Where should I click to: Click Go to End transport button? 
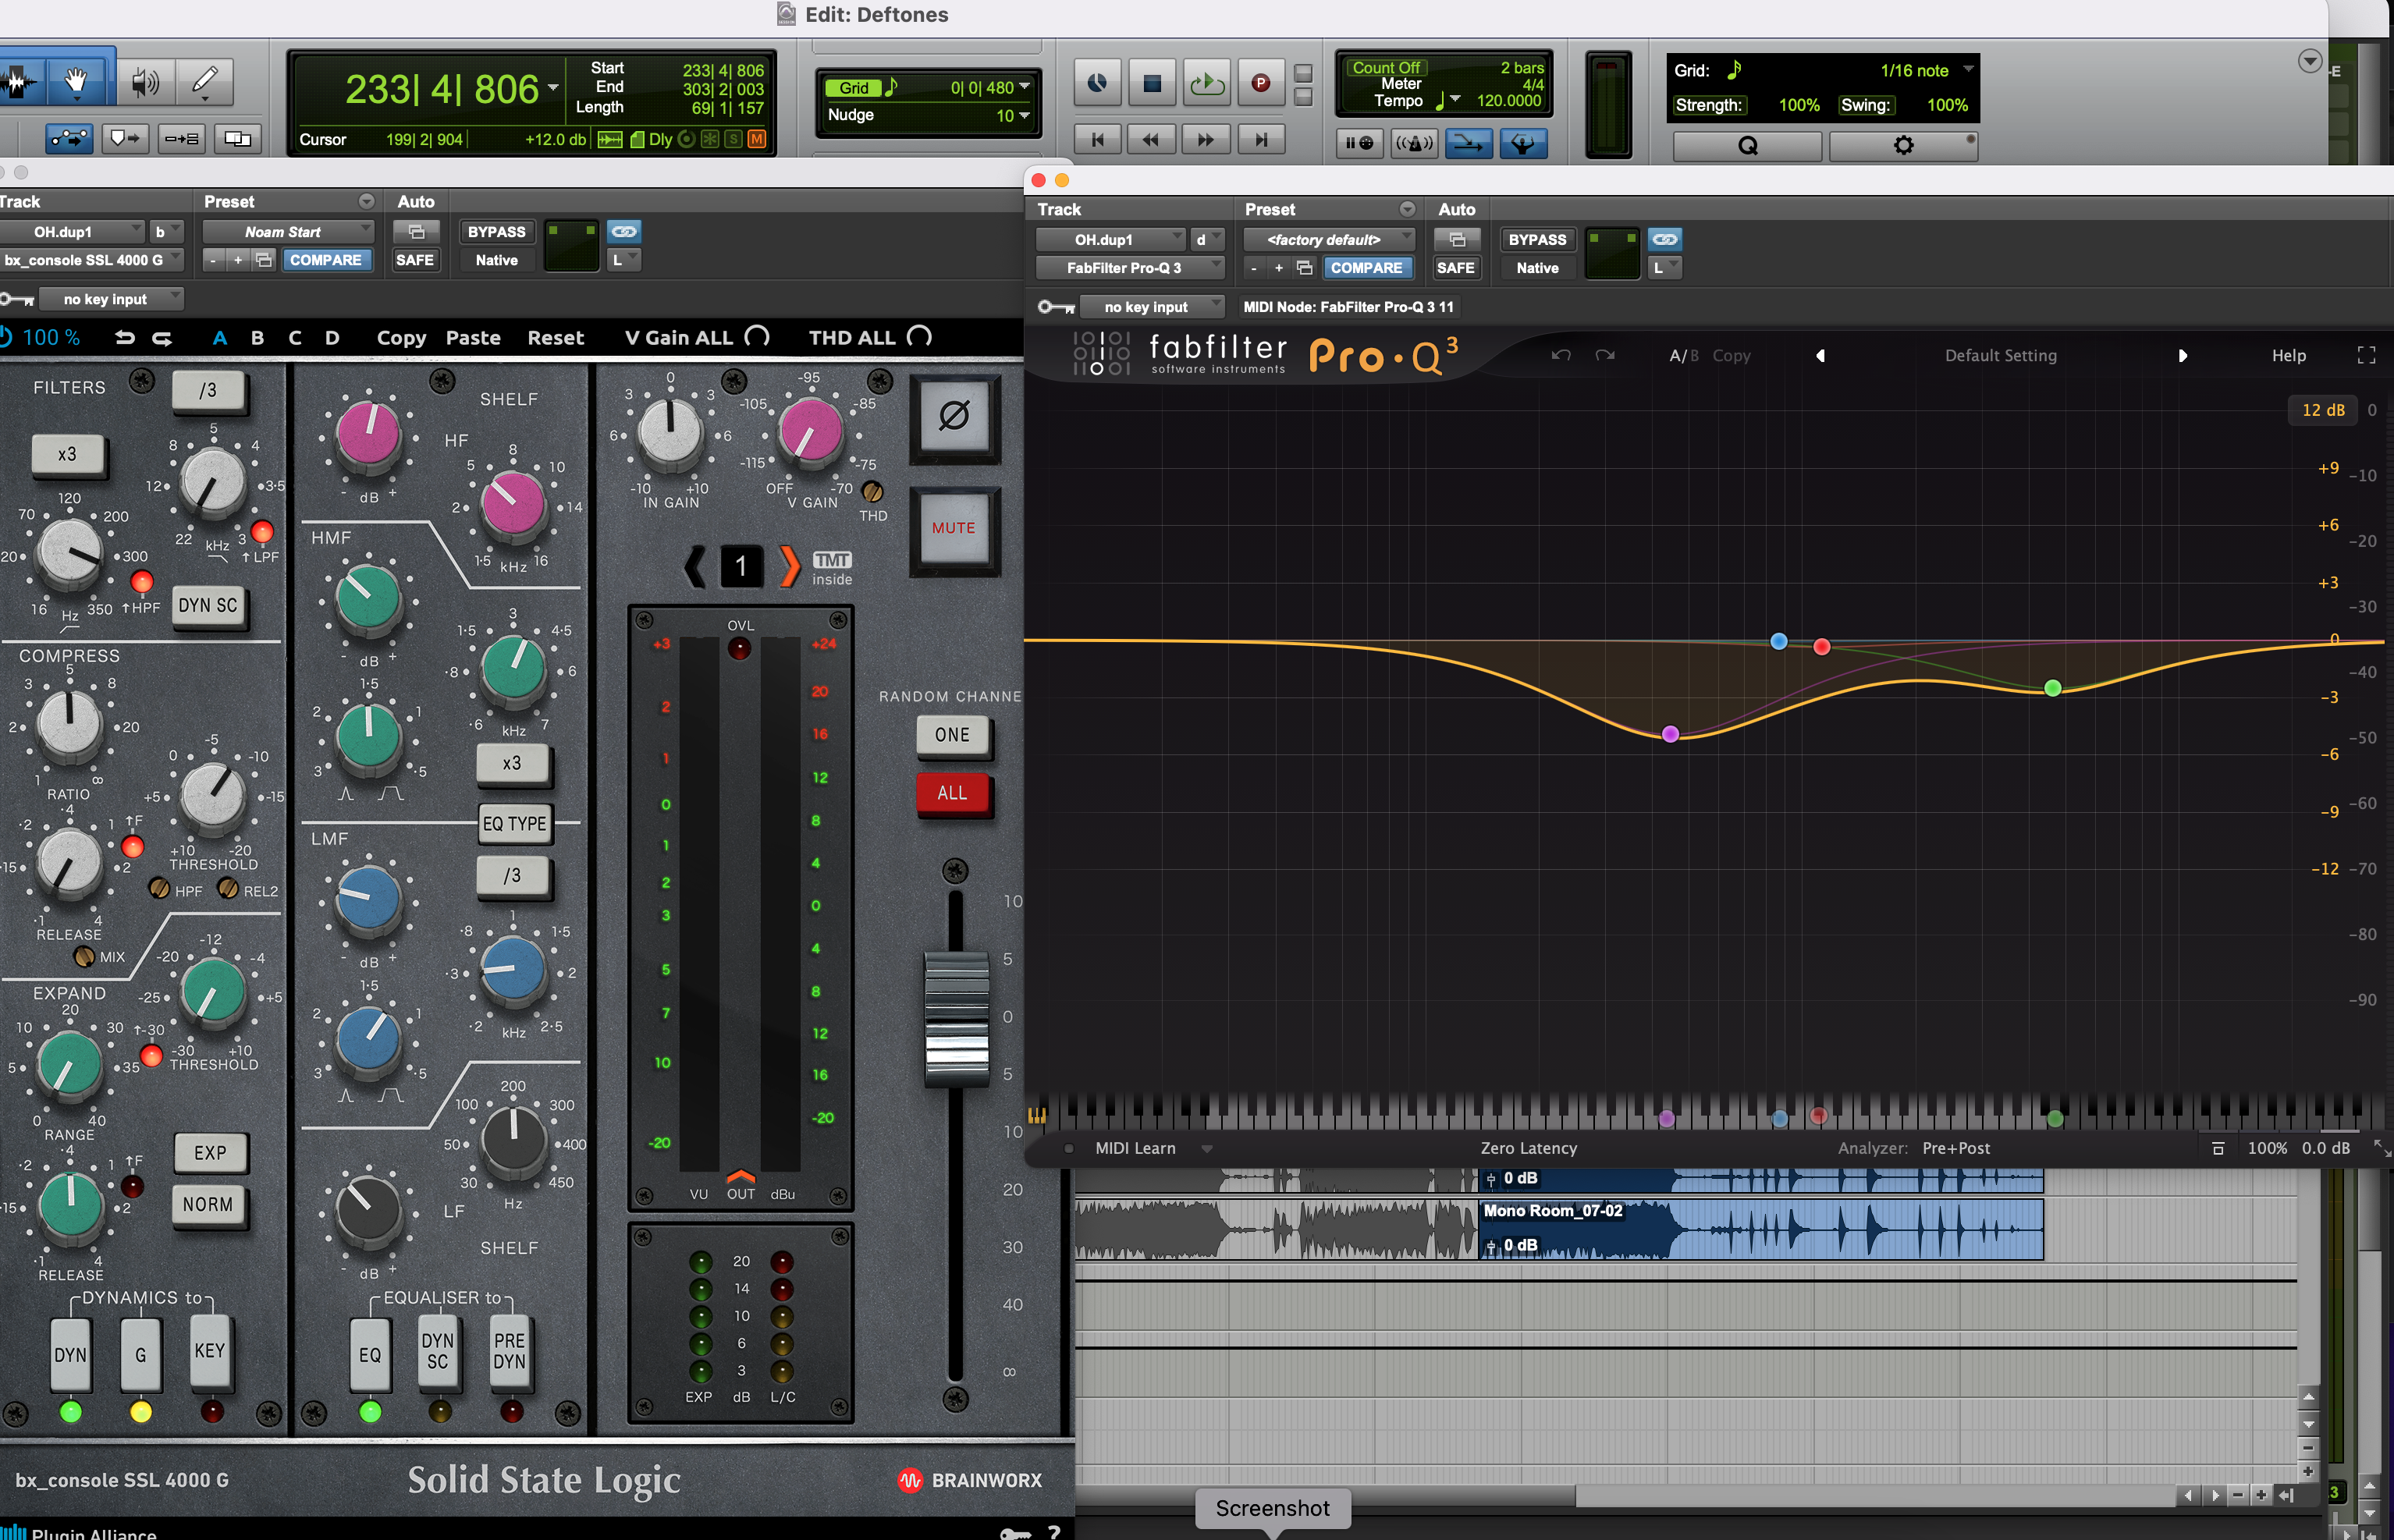(1261, 140)
